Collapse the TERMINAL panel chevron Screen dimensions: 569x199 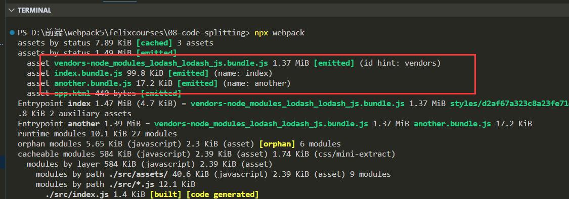(12, 10)
